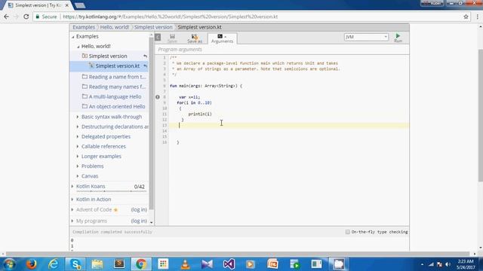Click the Examples breadcrumb
The image size is (483, 271).
(84, 27)
